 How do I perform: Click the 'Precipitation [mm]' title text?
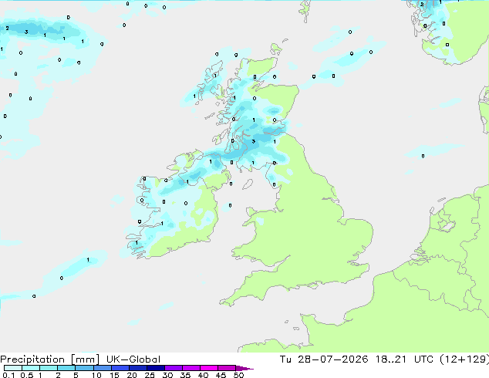(49, 359)
